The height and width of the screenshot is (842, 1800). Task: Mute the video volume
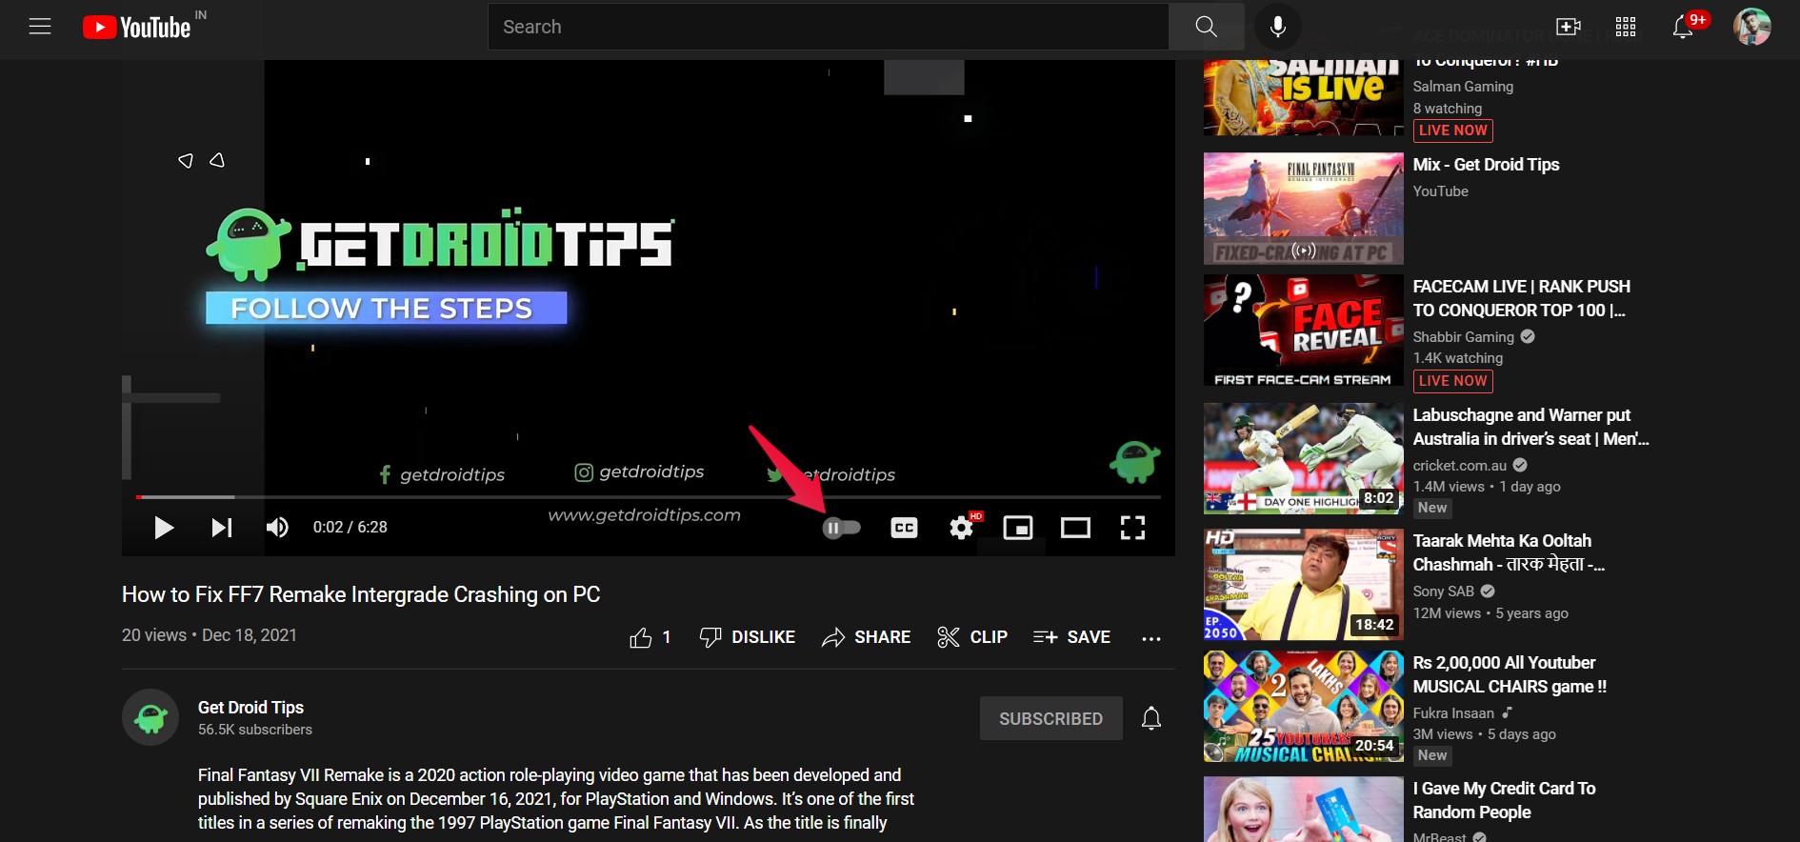point(277,528)
